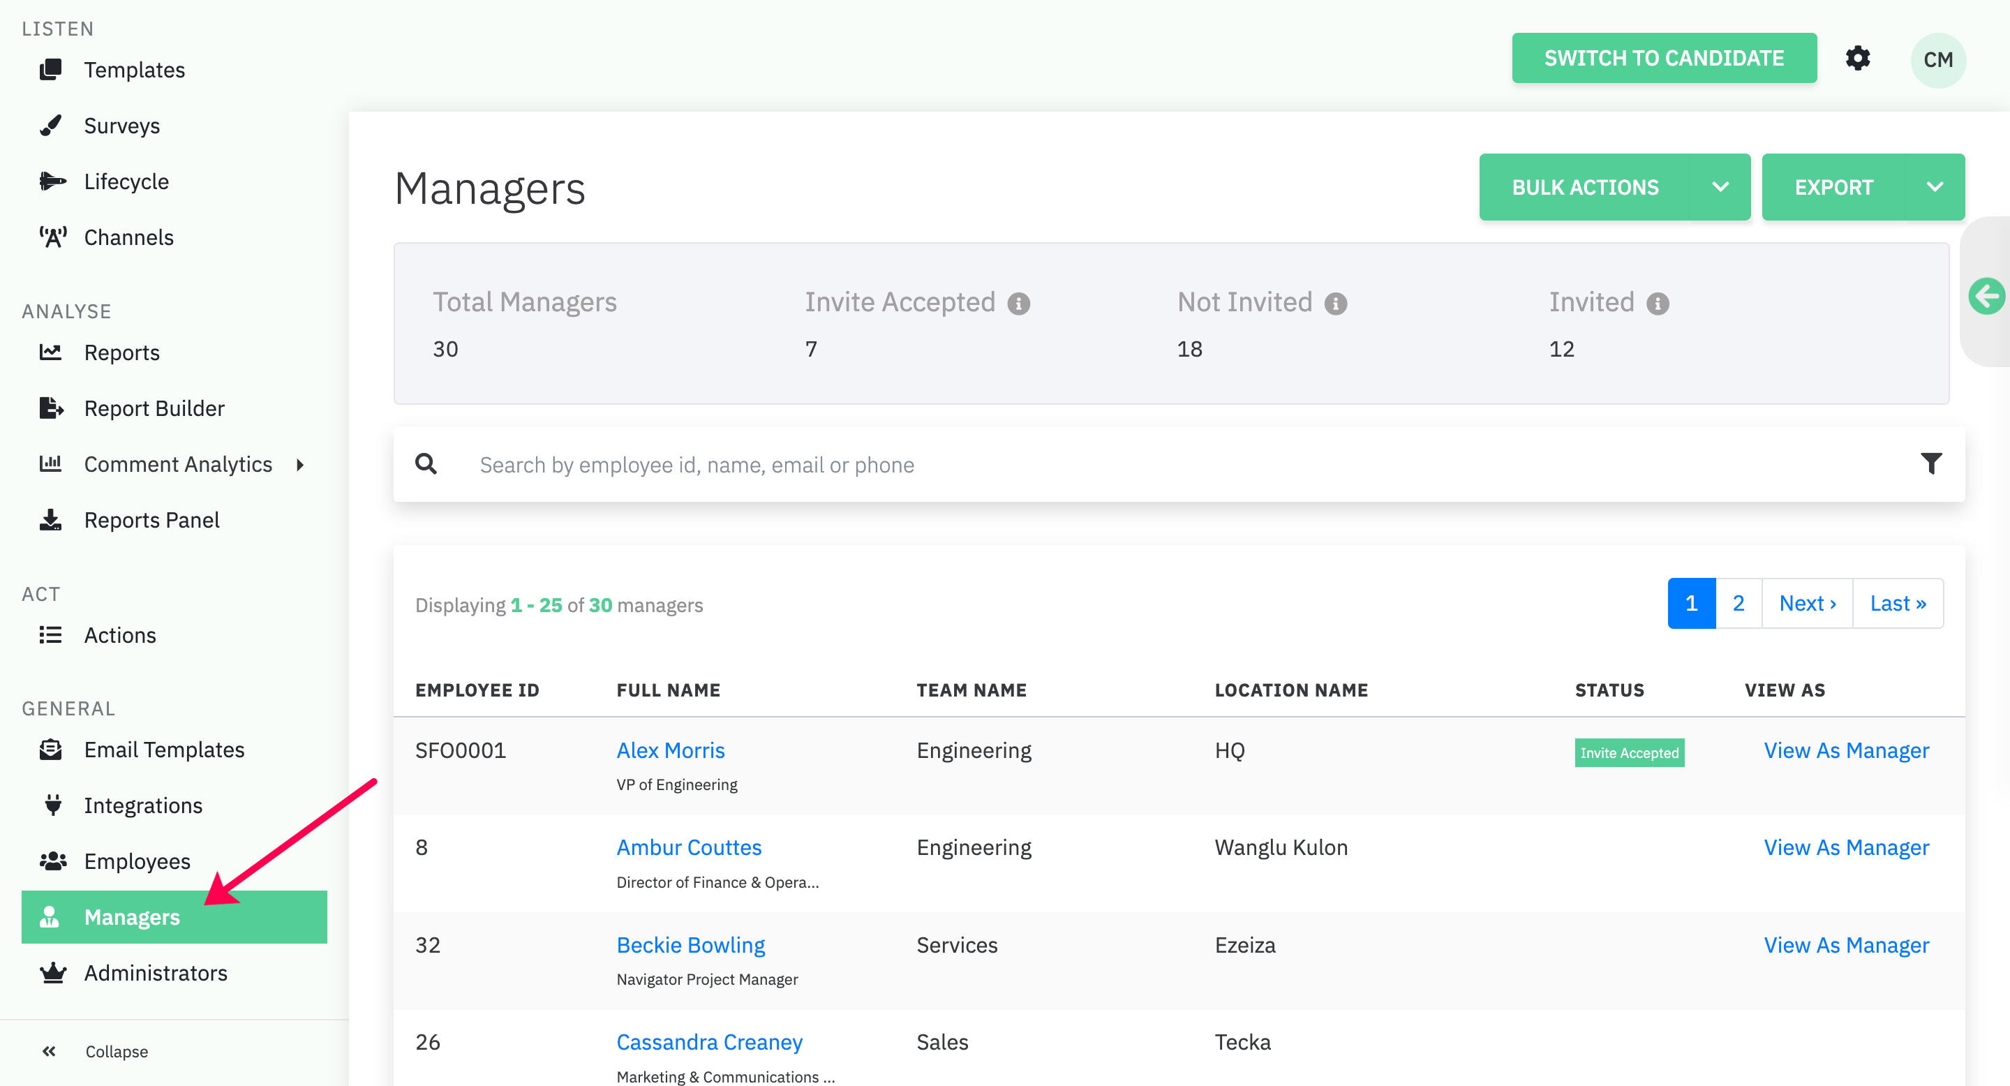Open Alex Morris profile link

(x=670, y=750)
